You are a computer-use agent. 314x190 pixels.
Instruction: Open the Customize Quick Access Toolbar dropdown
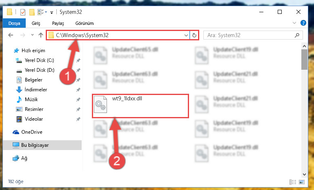point(51,13)
